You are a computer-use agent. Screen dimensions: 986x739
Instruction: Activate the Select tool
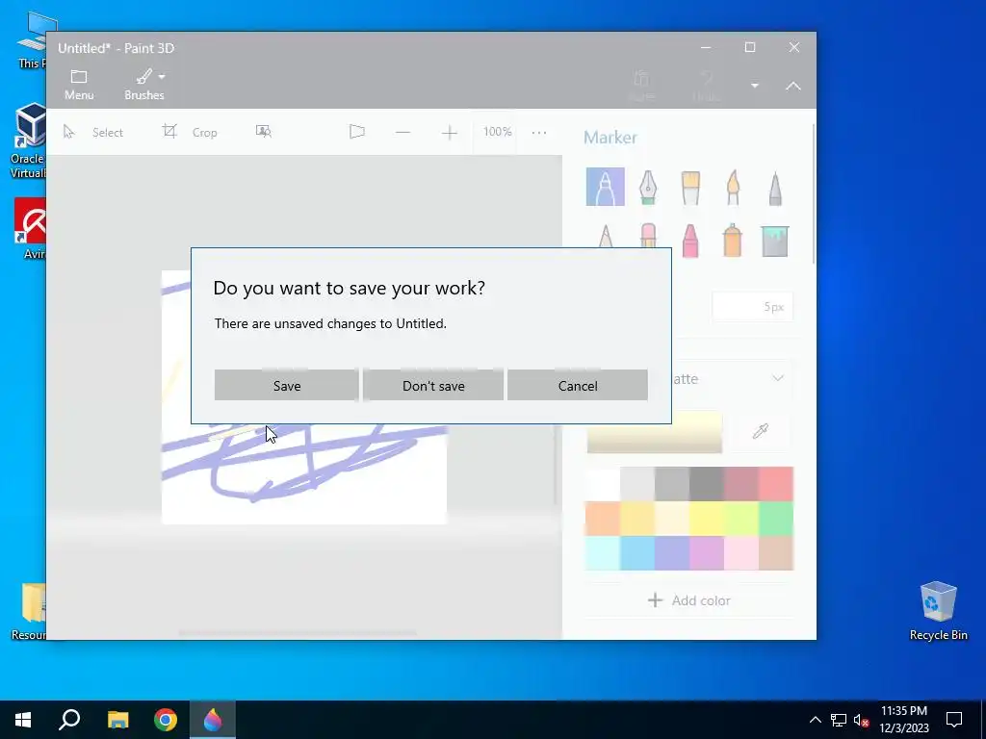pos(93,132)
